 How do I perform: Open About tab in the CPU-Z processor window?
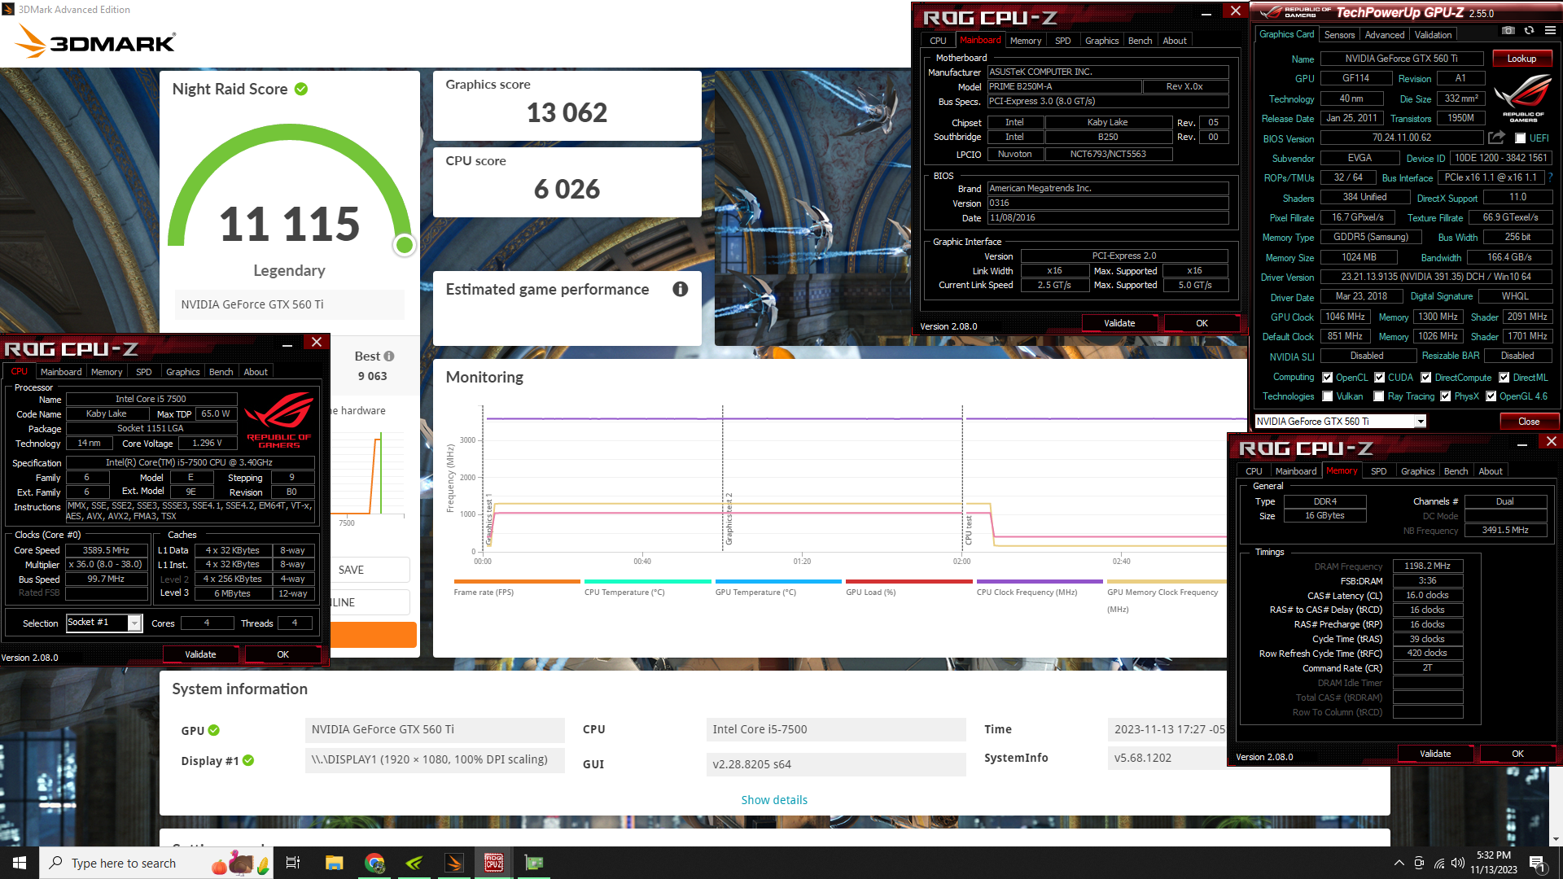click(x=256, y=372)
